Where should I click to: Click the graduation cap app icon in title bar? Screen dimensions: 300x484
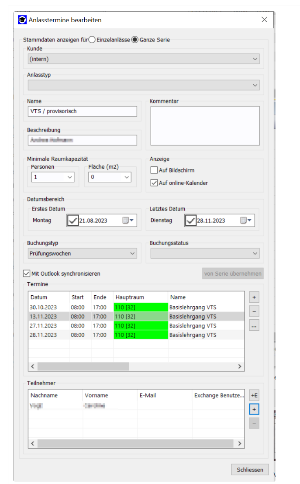[x=22, y=20]
